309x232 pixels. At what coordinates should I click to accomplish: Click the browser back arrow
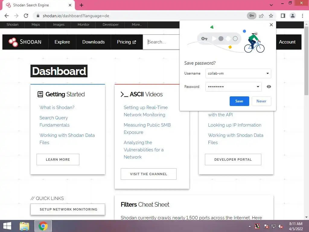(x=7, y=16)
